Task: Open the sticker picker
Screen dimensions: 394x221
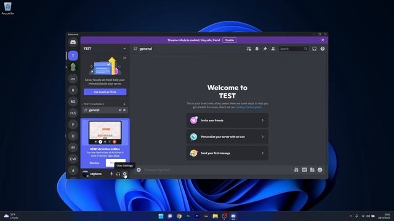Action: [312, 170]
